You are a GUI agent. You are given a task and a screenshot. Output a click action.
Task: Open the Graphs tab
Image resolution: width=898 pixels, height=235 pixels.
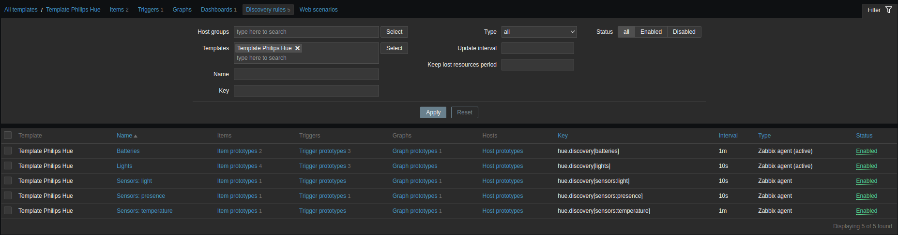tap(182, 10)
